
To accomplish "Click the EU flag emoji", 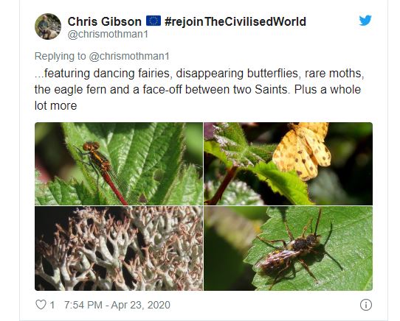I will [154, 21].
